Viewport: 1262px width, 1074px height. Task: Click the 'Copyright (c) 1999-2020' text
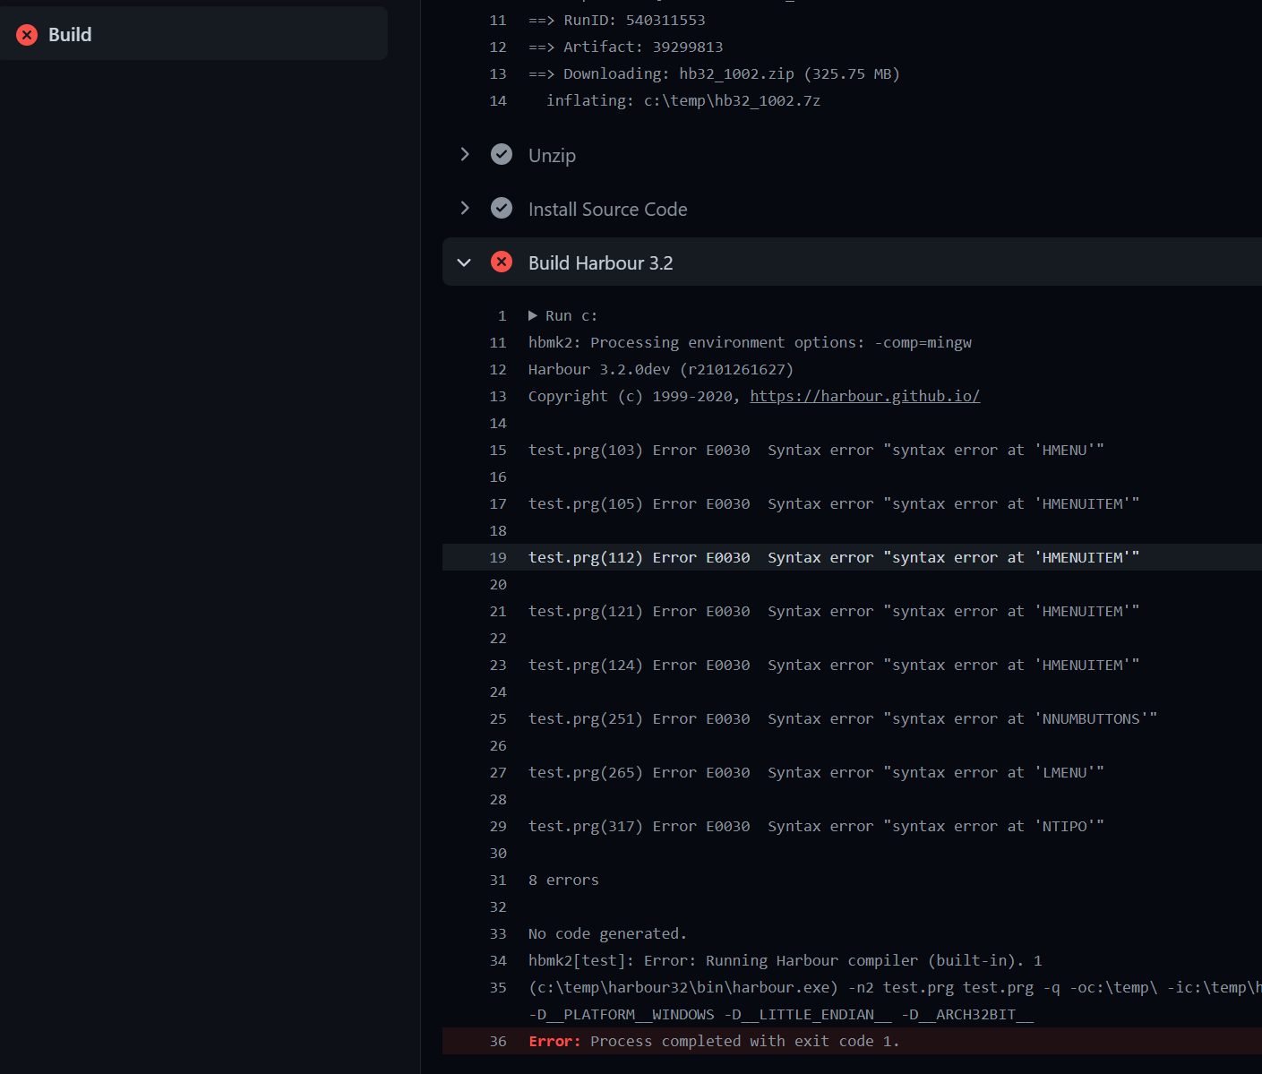(x=634, y=396)
